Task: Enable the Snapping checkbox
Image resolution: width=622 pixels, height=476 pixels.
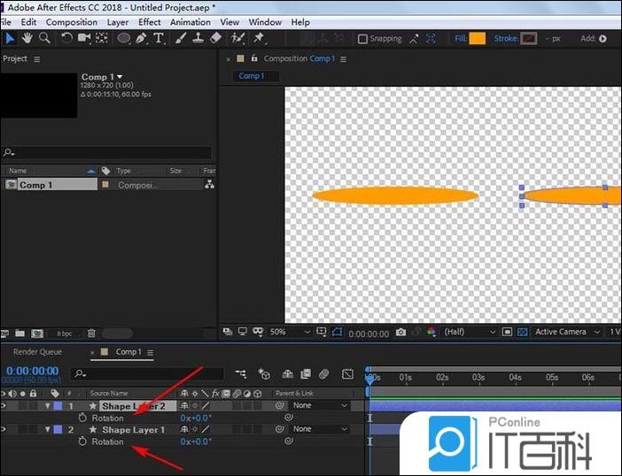Action: (x=362, y=39)
